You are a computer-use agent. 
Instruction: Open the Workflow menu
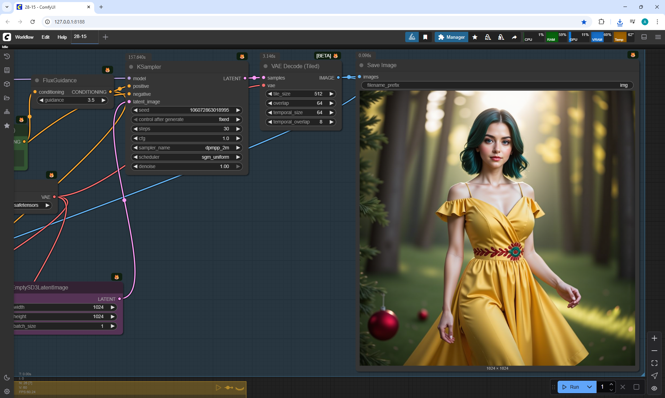pos(24,37)
